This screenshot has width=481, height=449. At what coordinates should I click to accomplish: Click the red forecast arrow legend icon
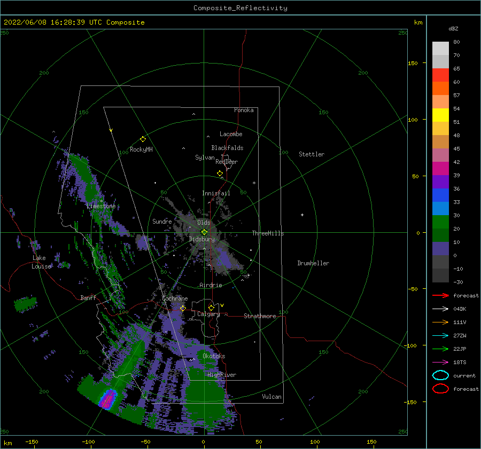point(440,295)
